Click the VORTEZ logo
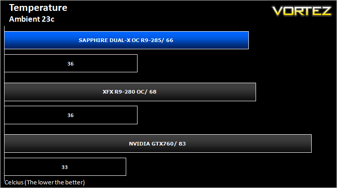Screen dimensions: 337x188 302,11
